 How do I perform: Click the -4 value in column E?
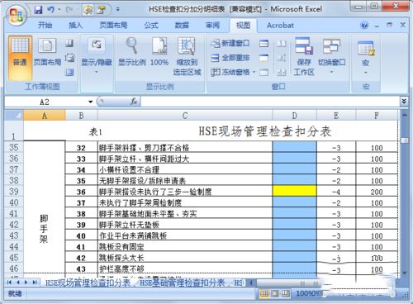pyautogui.click(x=336, y=192)
